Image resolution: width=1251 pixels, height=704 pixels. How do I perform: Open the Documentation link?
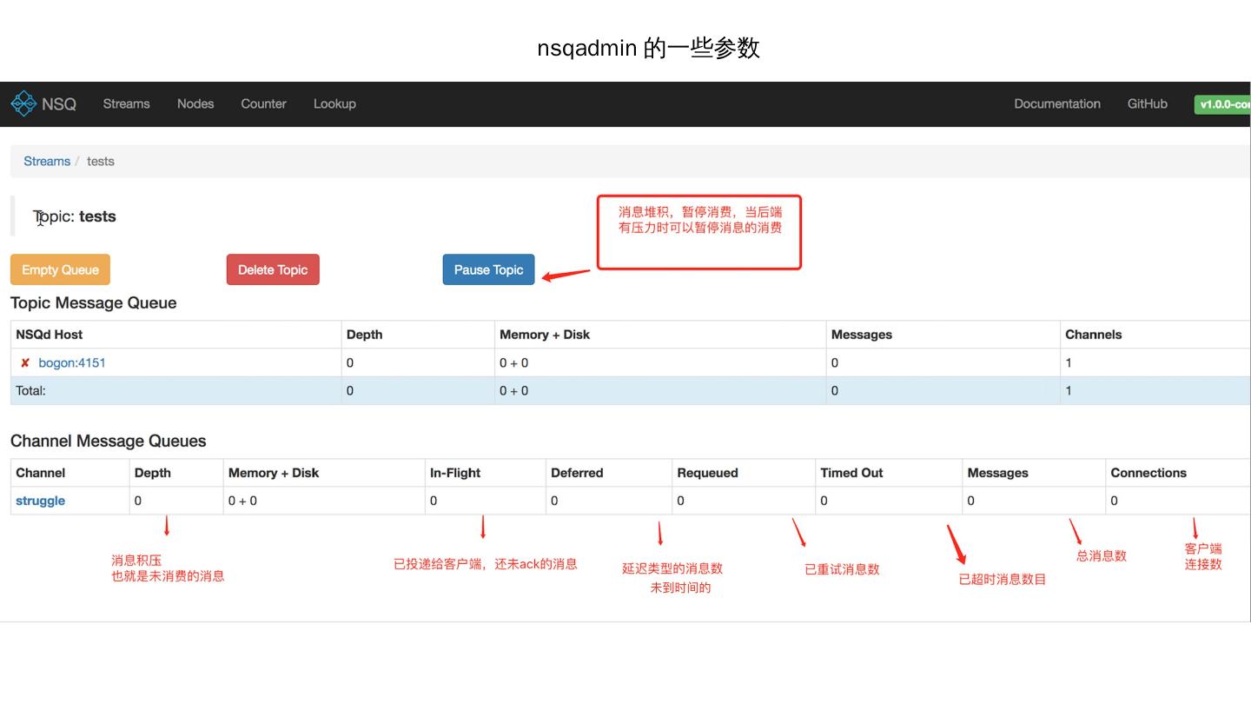coord(1056,103)
